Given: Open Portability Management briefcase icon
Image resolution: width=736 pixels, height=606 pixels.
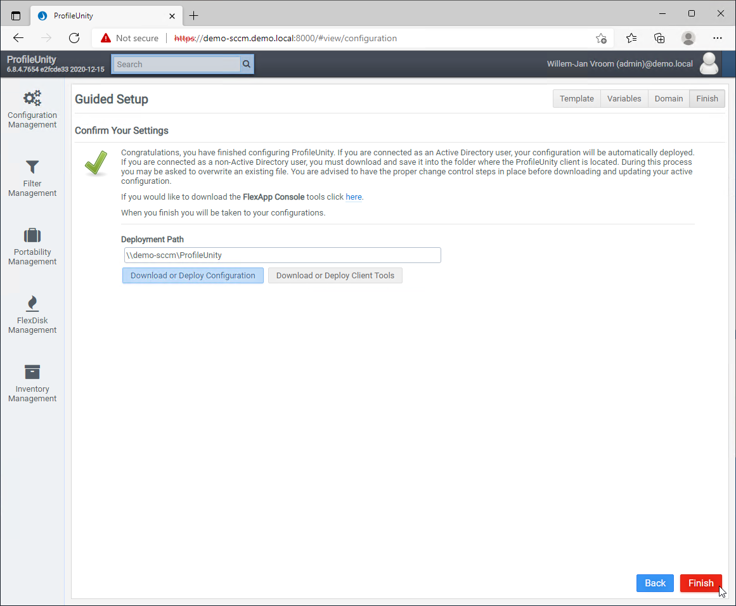Looking at the screenshot, I should coord(32,235).
